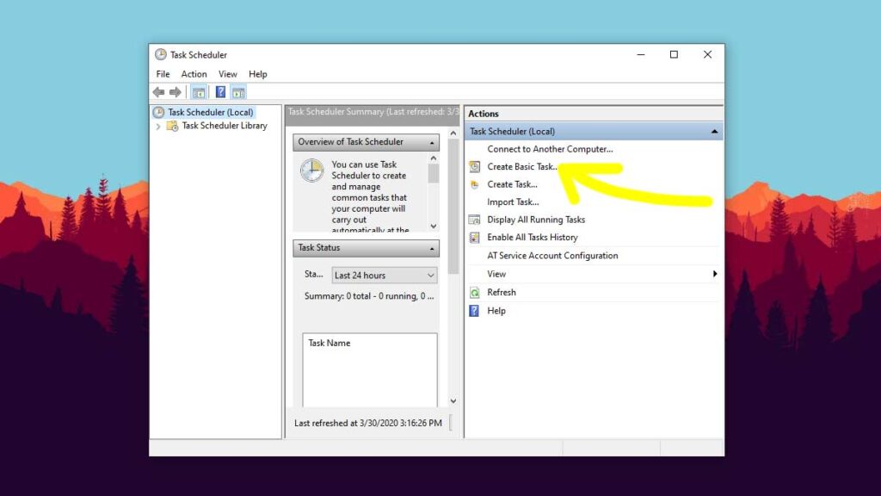The height and width of the screenshot is (496, 881).
Task: Click the Overview text scroll down arrow
Action: [x=434, y=226]
